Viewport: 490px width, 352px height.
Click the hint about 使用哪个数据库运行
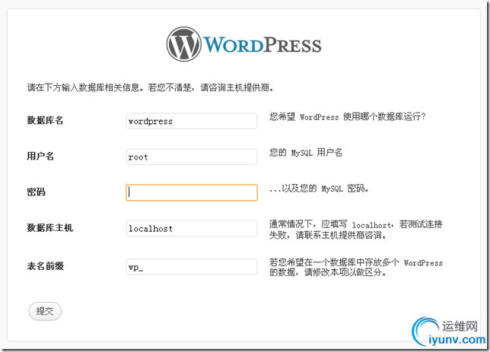[x=348, y=117]
